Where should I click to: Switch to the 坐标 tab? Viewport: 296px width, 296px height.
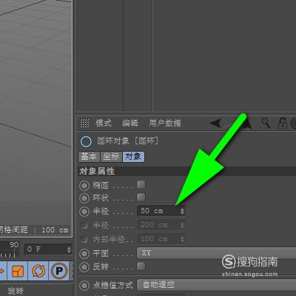pyautogui.click(x=111, y=157)
